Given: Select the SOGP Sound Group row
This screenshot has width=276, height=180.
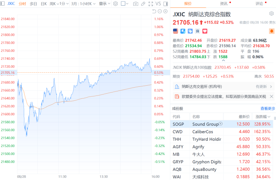Looking at the screenshot, I should point(222,124).
